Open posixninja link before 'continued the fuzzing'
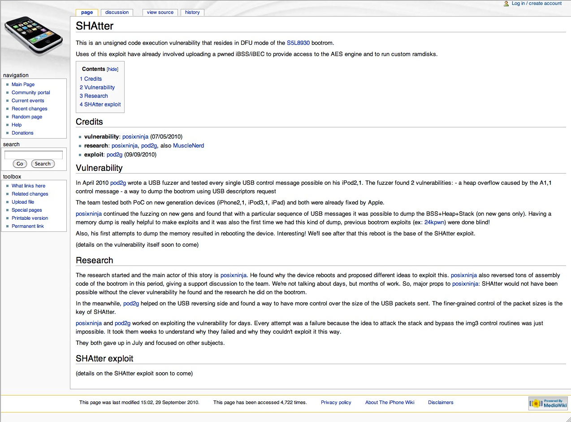Viewport: 571px width, 422px height. point(89,214)
